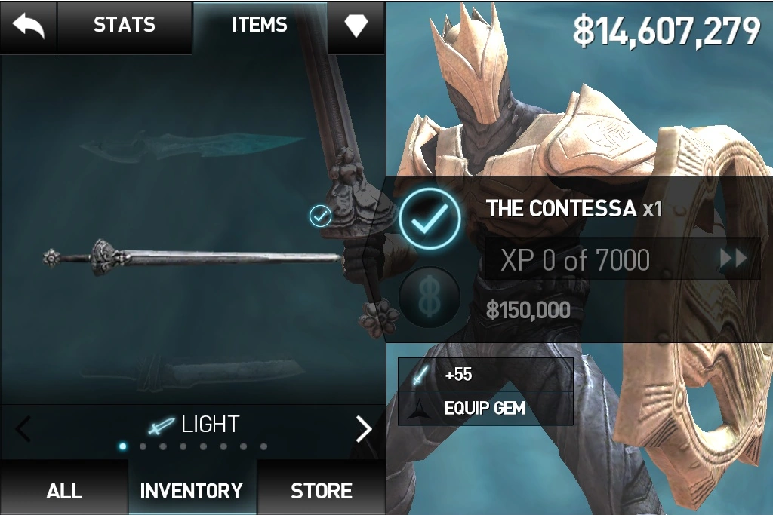The image size is (773, 515).
Task: Click the EQUIP GEM button
Action: [485, 408]
